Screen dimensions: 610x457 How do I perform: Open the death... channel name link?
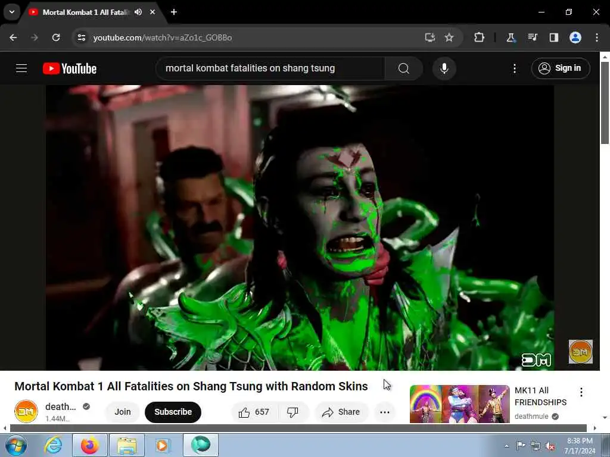point(60,406)
